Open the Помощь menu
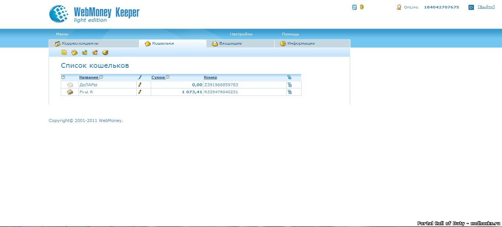 pyautogui.click(x=290, y=34)
